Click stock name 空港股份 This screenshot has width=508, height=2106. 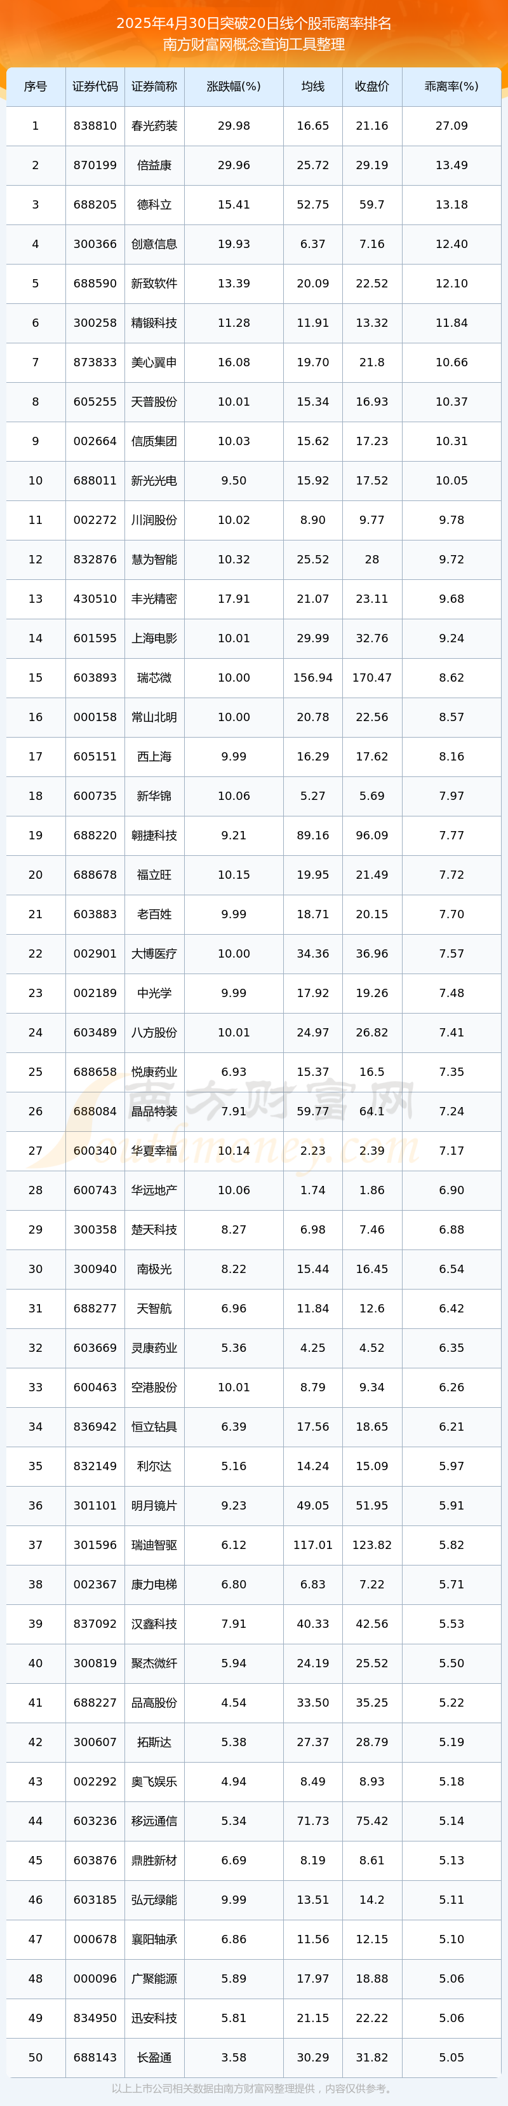(154, 1387)
